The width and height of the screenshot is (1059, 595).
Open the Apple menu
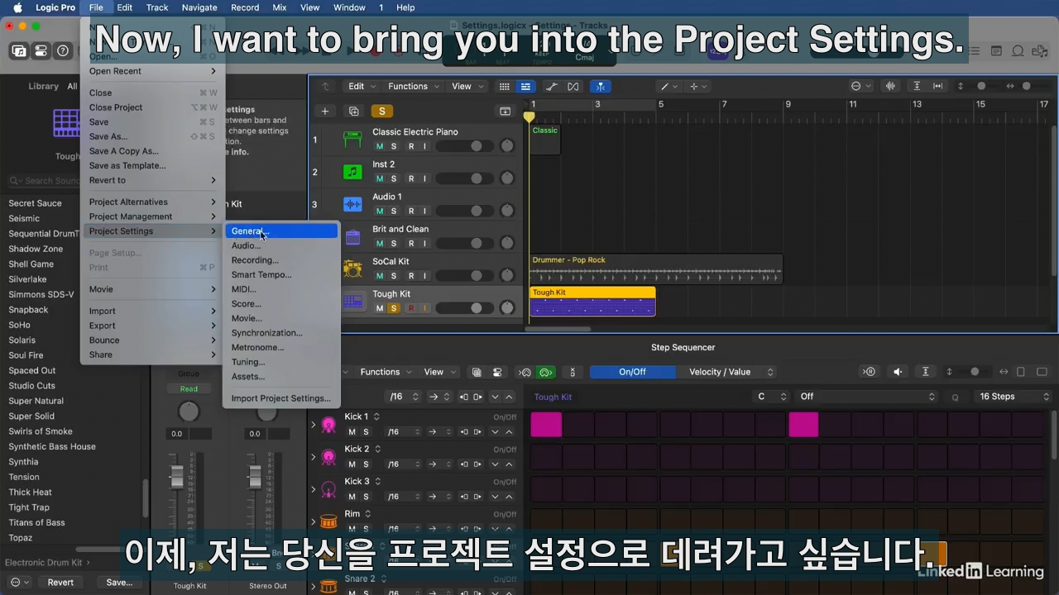click(17, 7)
